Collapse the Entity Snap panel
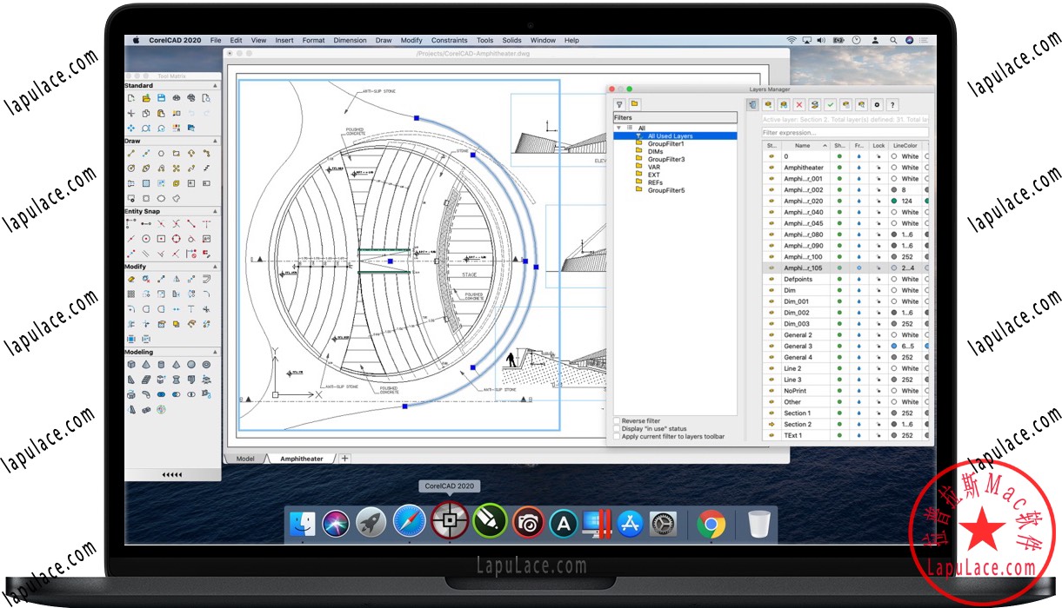This screenshot has height=608, width=1062. (x=216, y=211)
